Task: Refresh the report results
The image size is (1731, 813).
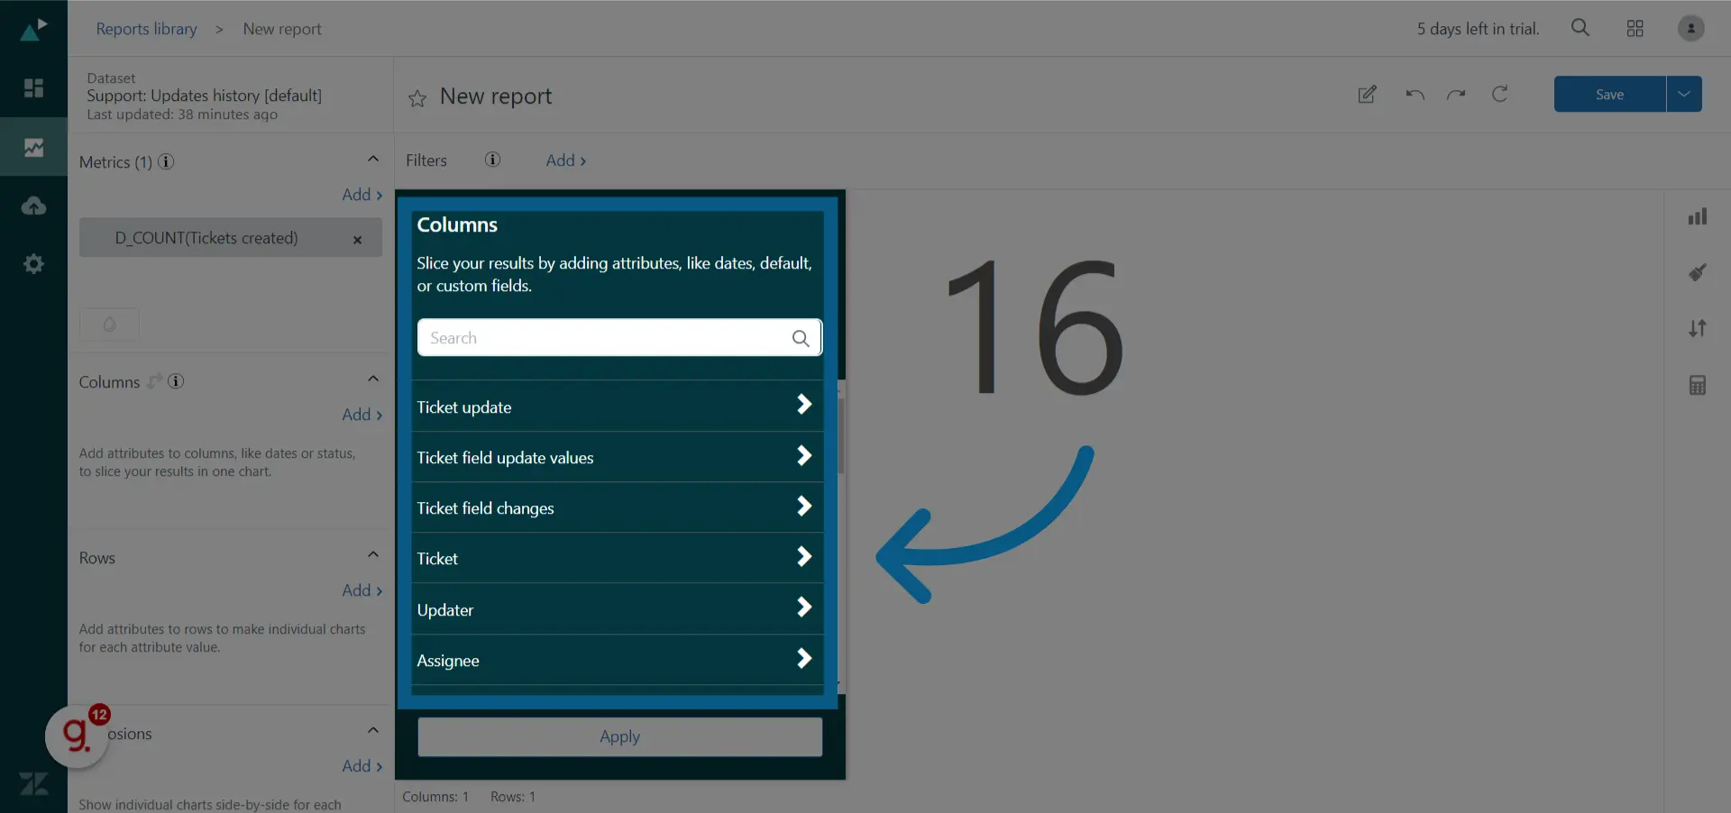Action: tap(1499, 94)
